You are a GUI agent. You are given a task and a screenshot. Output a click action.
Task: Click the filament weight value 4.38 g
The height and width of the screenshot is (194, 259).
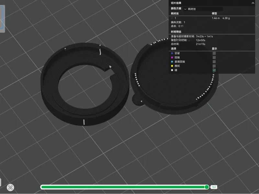226,18
